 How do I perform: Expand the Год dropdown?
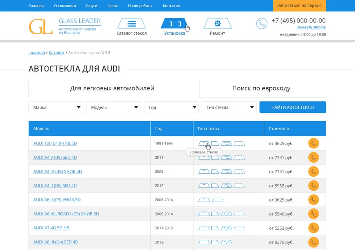click(172, 107)
